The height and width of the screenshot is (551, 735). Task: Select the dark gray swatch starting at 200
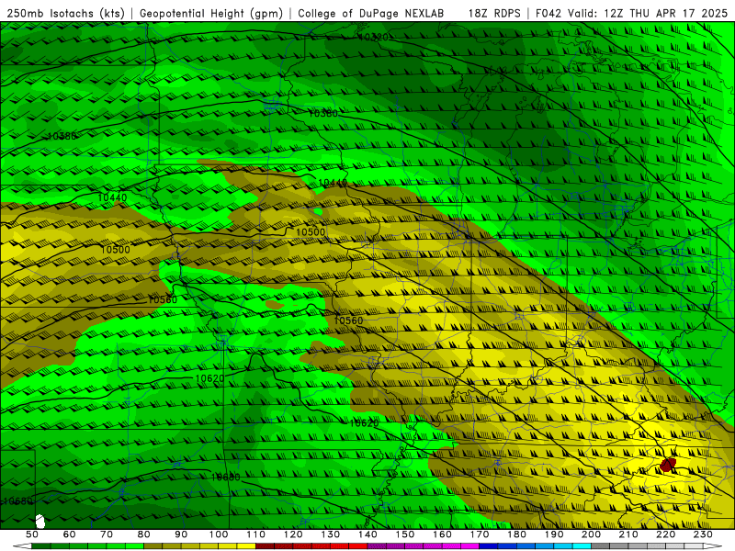tap(601, 546)
